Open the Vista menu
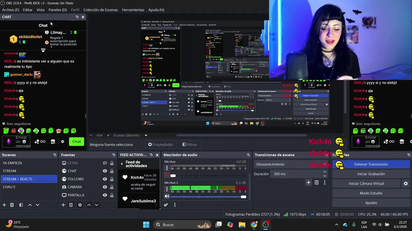 pos(41,10)
